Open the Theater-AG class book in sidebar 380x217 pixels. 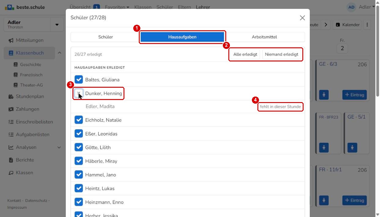tap(31, 85)
